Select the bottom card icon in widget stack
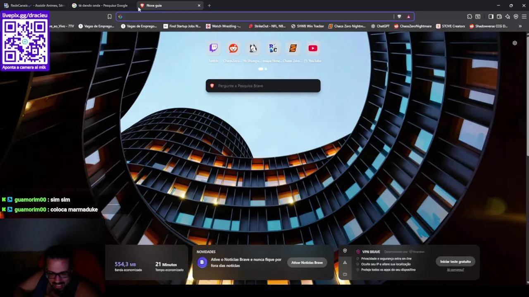The width and height of the screenshot is (529, 297). tap(345, 274)
